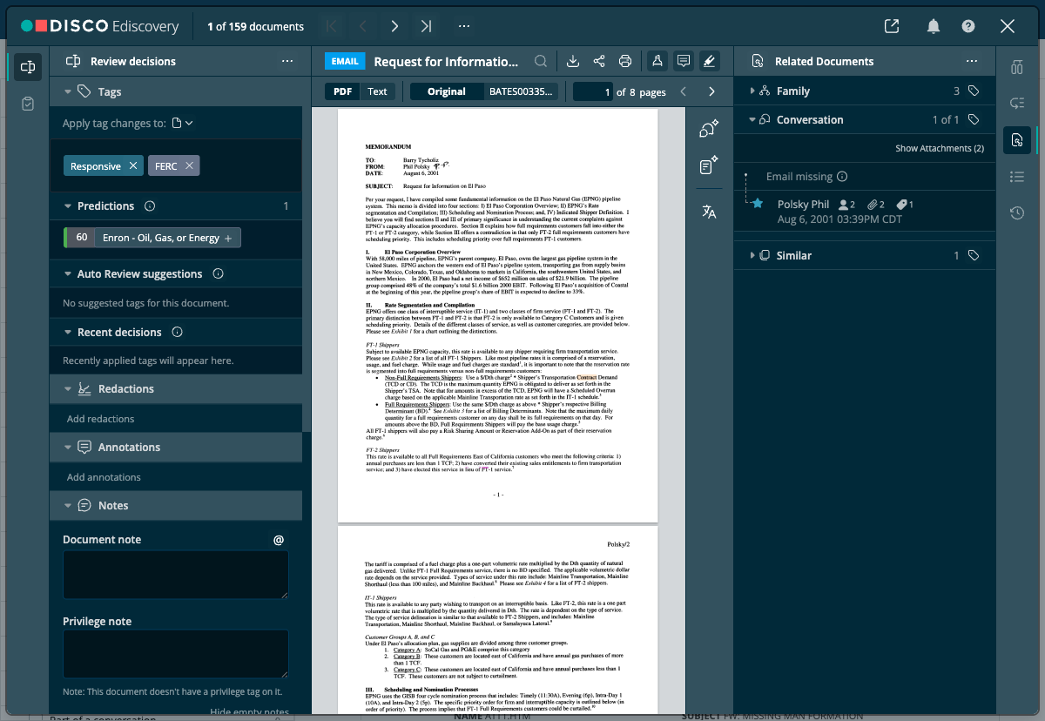Toggle the highlighter tool in viewer toolbar
Viewport: 1045px width, 721px height.
point(709,61)
